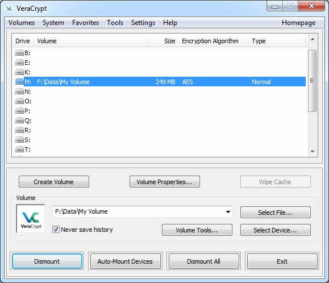329x283 pixels.
Task: Toggle the Never save history checkbox
Action: pos(56,229)
